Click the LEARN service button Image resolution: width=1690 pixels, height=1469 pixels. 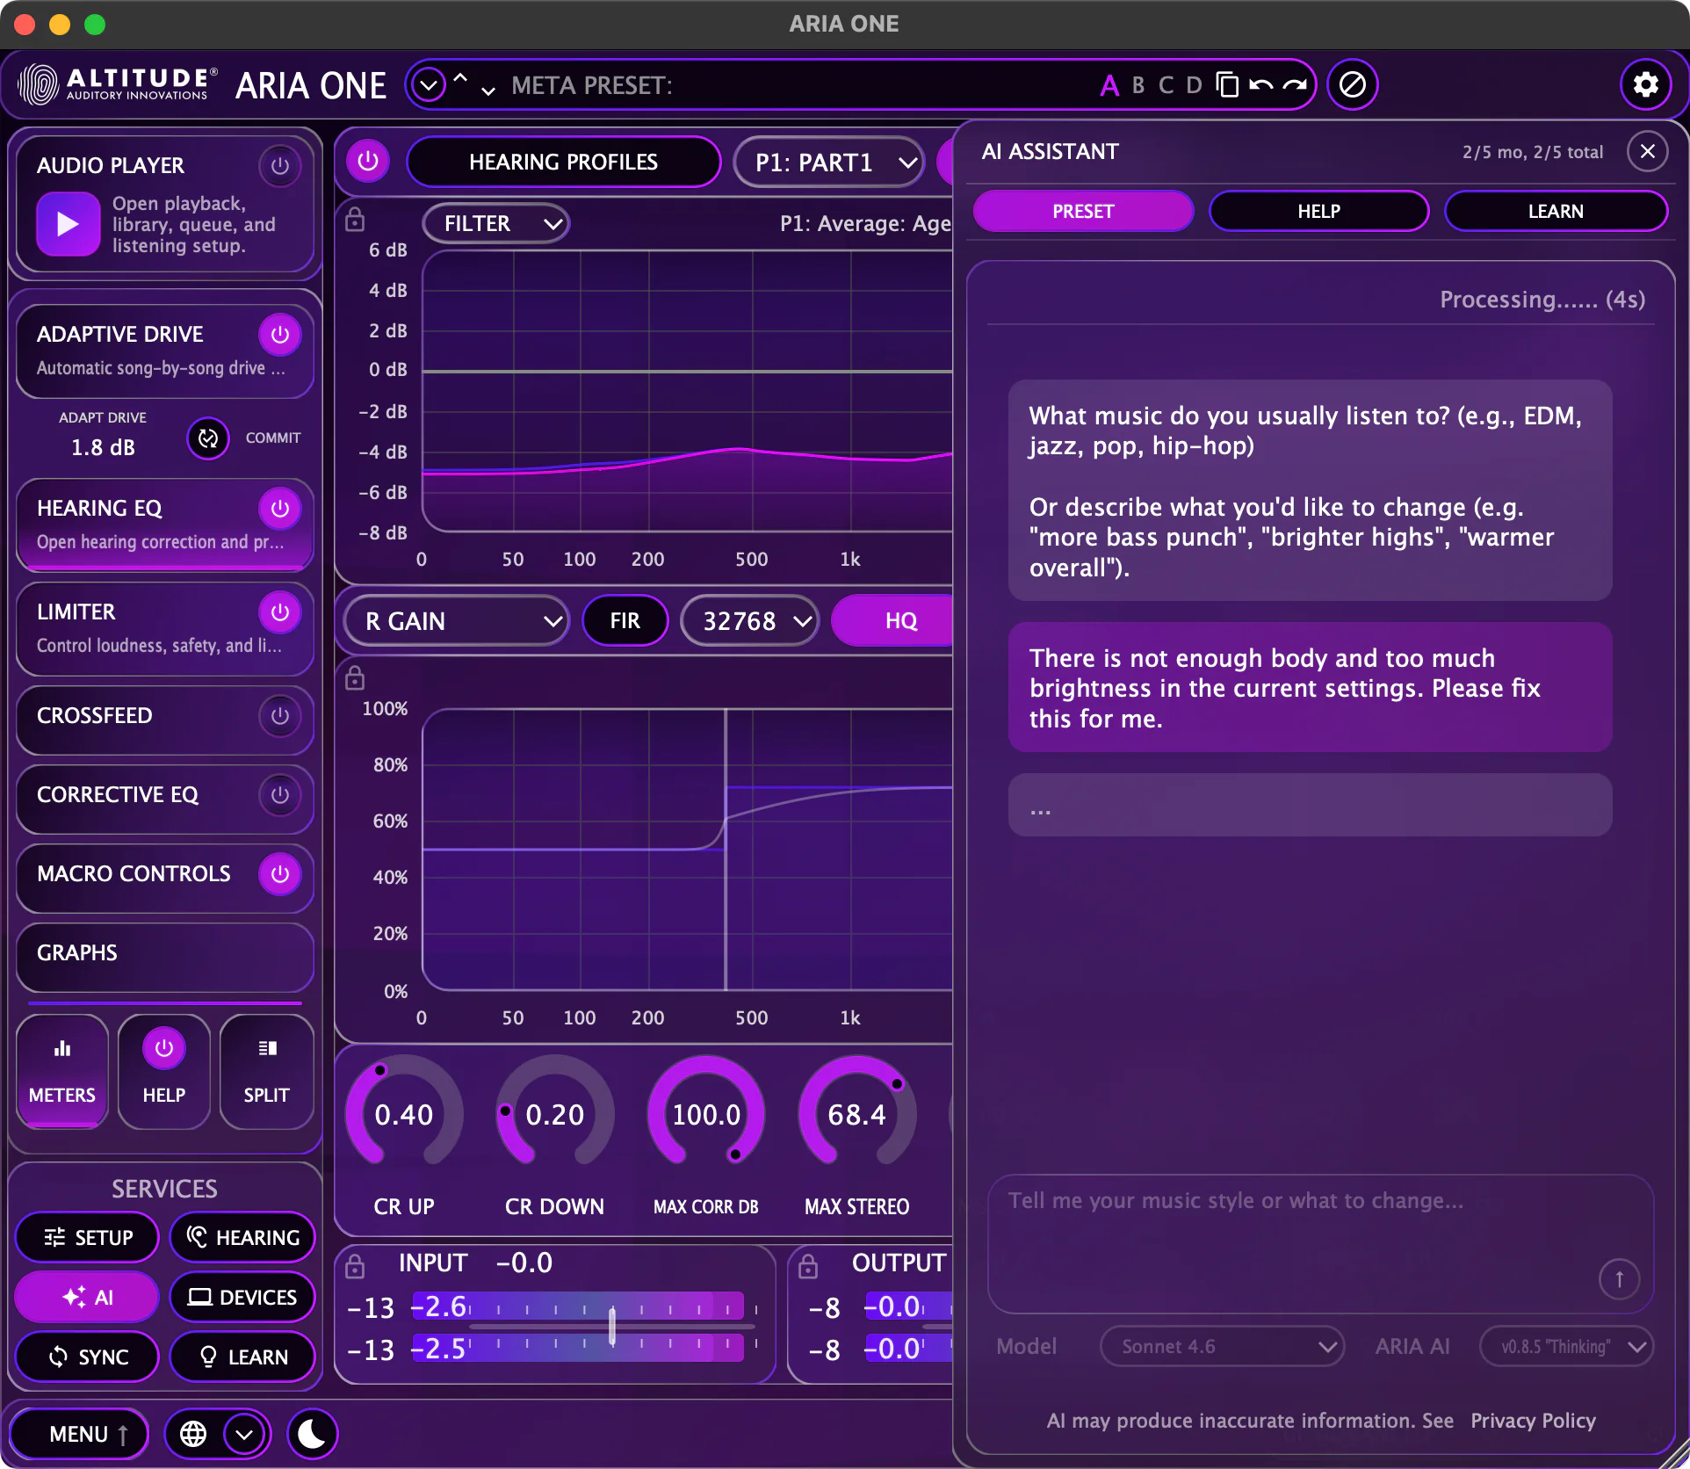[x=242, y=1357]
